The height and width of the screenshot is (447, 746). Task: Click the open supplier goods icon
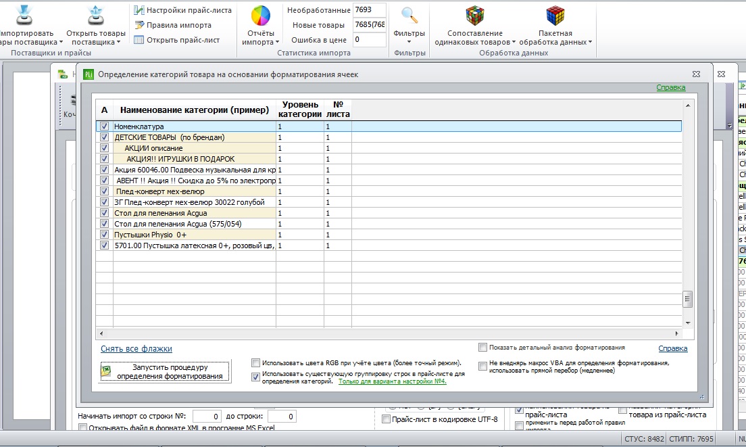(x=96, y=16)
